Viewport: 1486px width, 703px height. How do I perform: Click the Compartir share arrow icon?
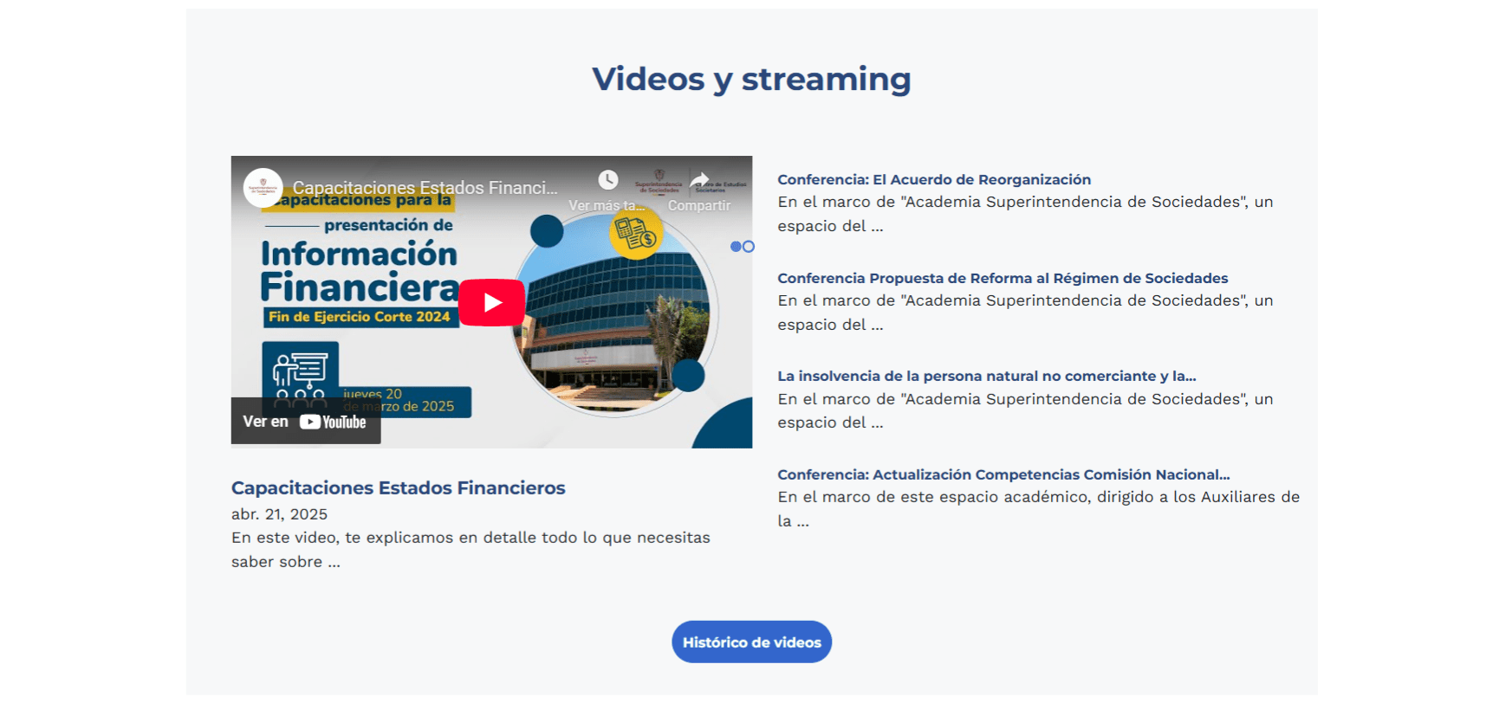(x=699, y=180)
